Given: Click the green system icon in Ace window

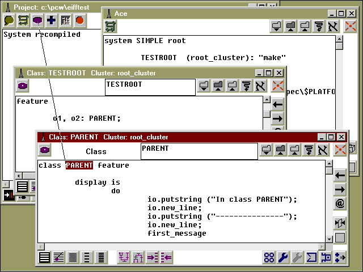Looking at the screenshot, I should [x=111, y=26].
